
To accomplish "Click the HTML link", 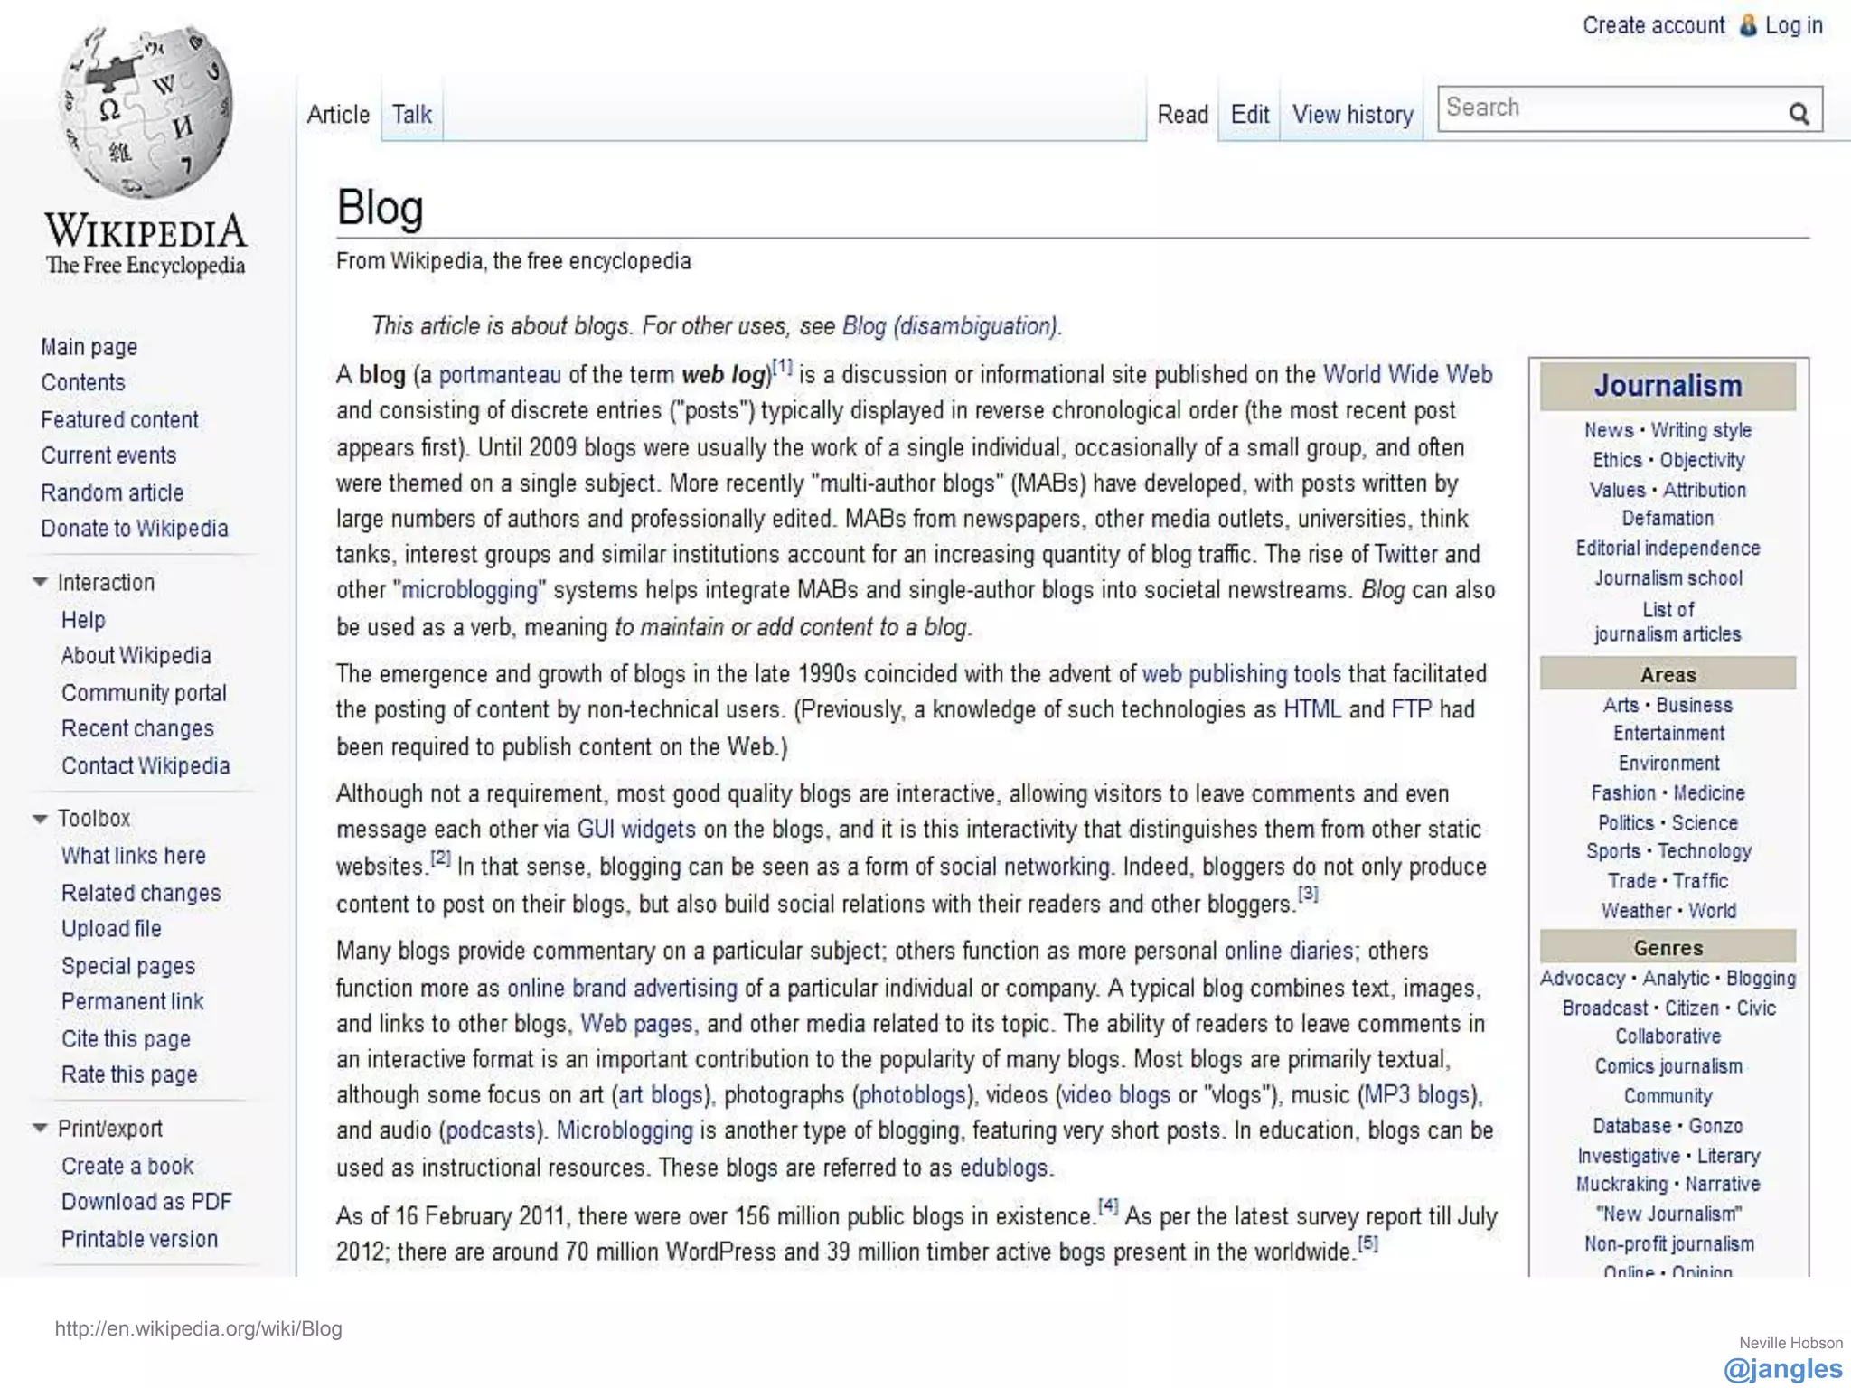I will pyautogui.click(x=1312, y=709).
